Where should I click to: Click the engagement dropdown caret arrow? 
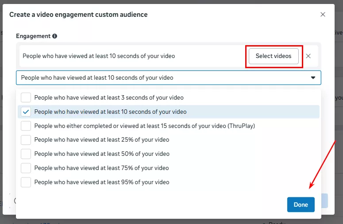click(x=313, y=77)
